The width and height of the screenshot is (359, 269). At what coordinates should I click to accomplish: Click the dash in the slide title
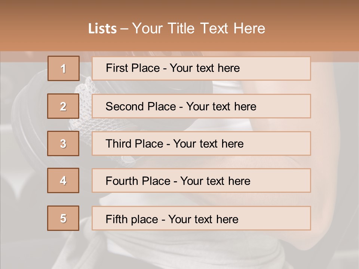(124, 29)
